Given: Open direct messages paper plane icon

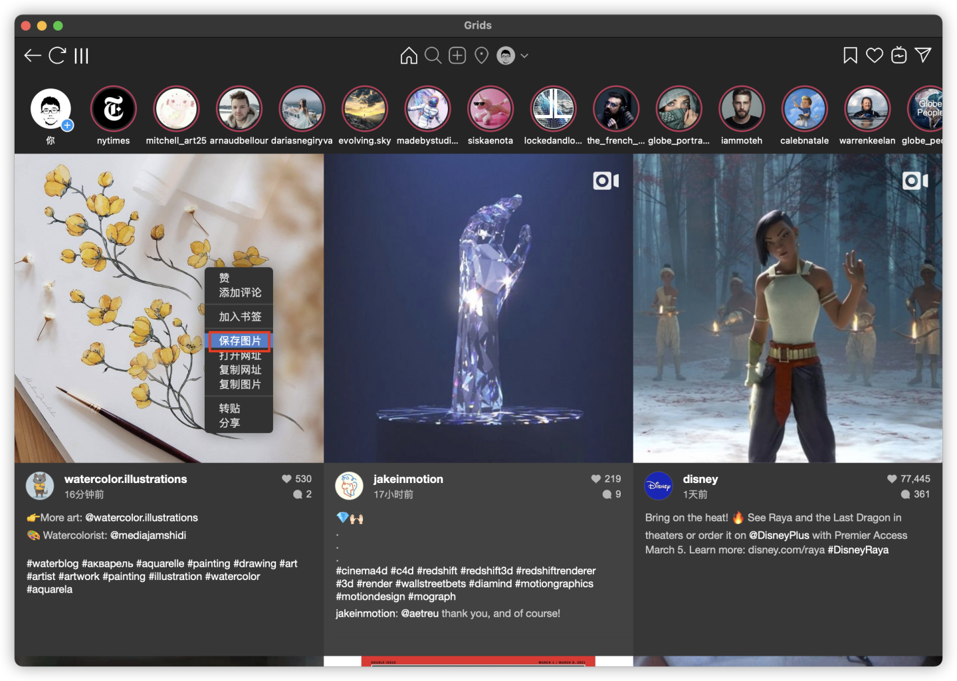Looking at the screenshot, I should click(x=923, y=56).
